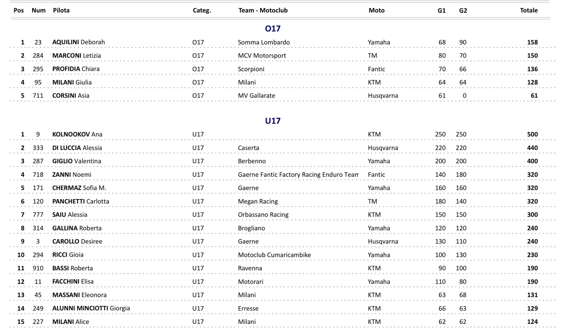Image resolution: width=574 pixels, height=334 pixels.
Task: Click rider name KOLNOOKOV Ana
Action: coord(77,135)
